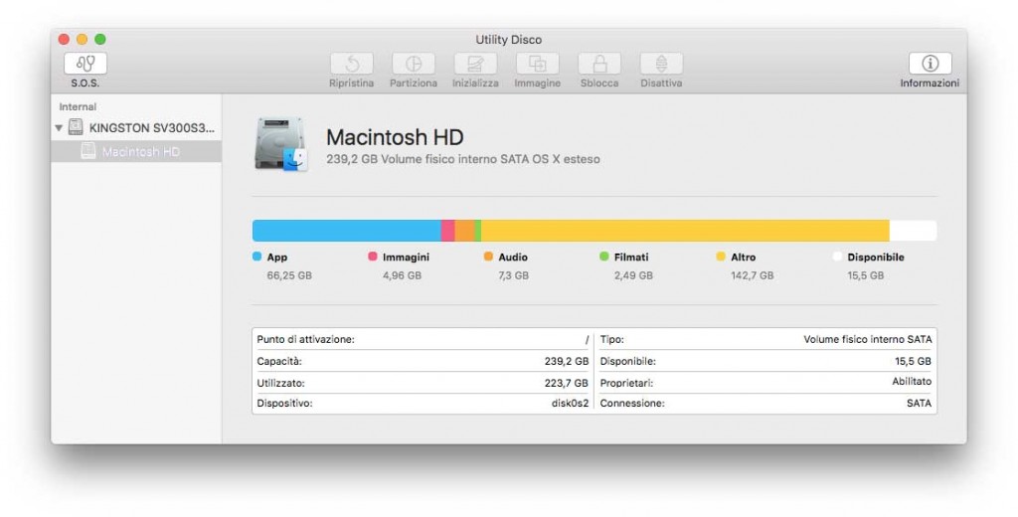Click the Macintosh HD hard drive icon
Image resolution: width=1018 pixels, height=517 pixels.
point(280,144)
